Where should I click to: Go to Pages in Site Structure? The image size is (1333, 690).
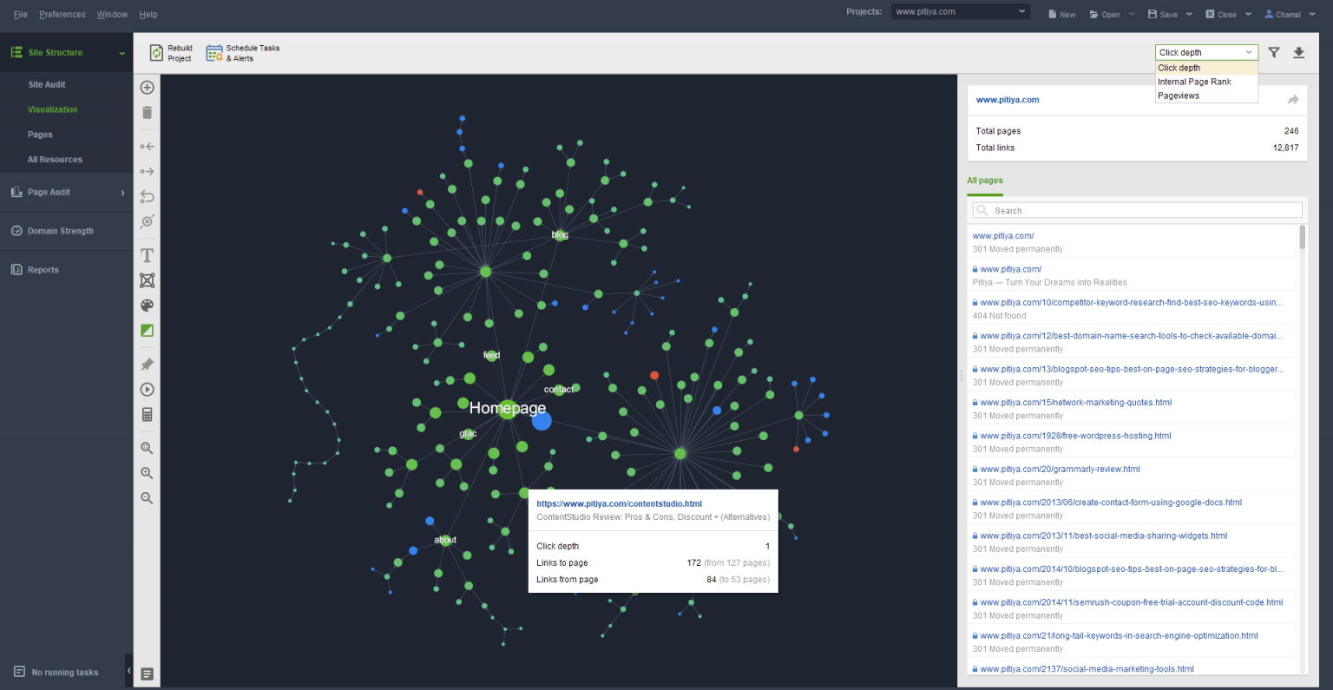[x=40, y=135]
